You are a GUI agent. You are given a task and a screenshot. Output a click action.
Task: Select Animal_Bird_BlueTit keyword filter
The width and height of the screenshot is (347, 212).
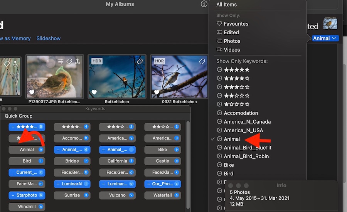[248, 148]
